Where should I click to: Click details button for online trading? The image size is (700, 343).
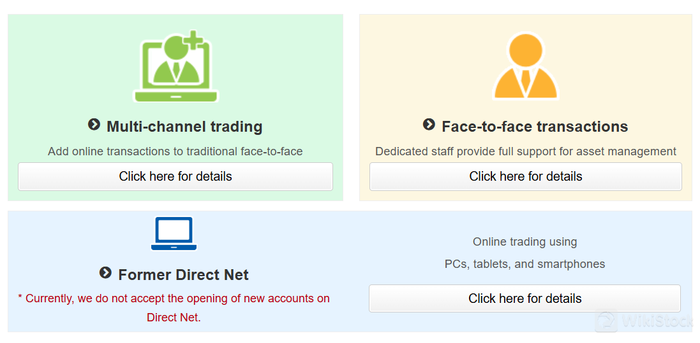tap(525, 298)
